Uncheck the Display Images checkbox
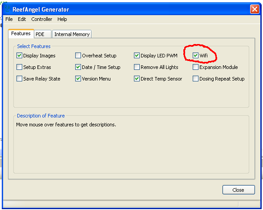This screenshot has height=210, width=263. pyautogui.click(x=19, y=55)
